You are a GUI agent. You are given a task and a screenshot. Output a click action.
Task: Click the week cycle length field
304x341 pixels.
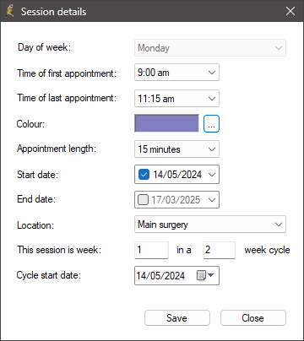219,250
